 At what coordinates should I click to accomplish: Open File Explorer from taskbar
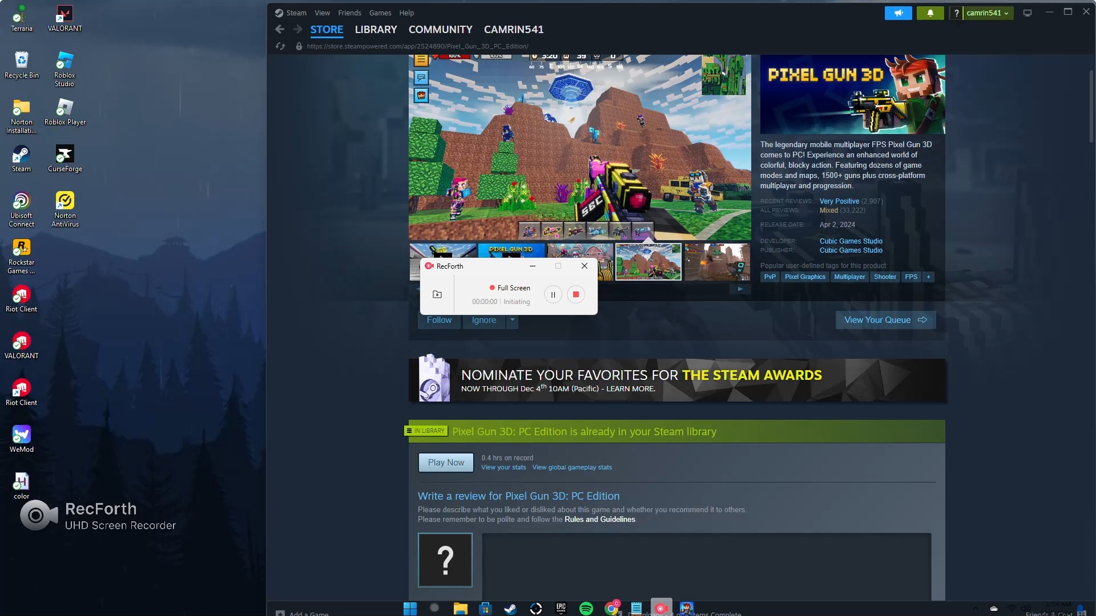tap(460, 609)
